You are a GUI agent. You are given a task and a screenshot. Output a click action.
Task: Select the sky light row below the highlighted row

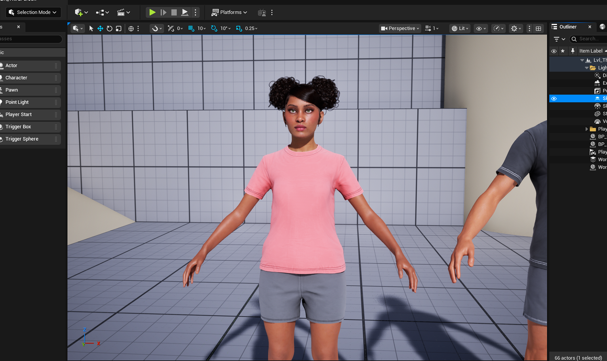tap(578, 106)
